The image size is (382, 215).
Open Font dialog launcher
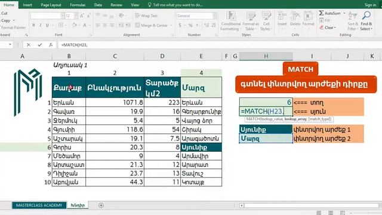click(x=91, y=35)
